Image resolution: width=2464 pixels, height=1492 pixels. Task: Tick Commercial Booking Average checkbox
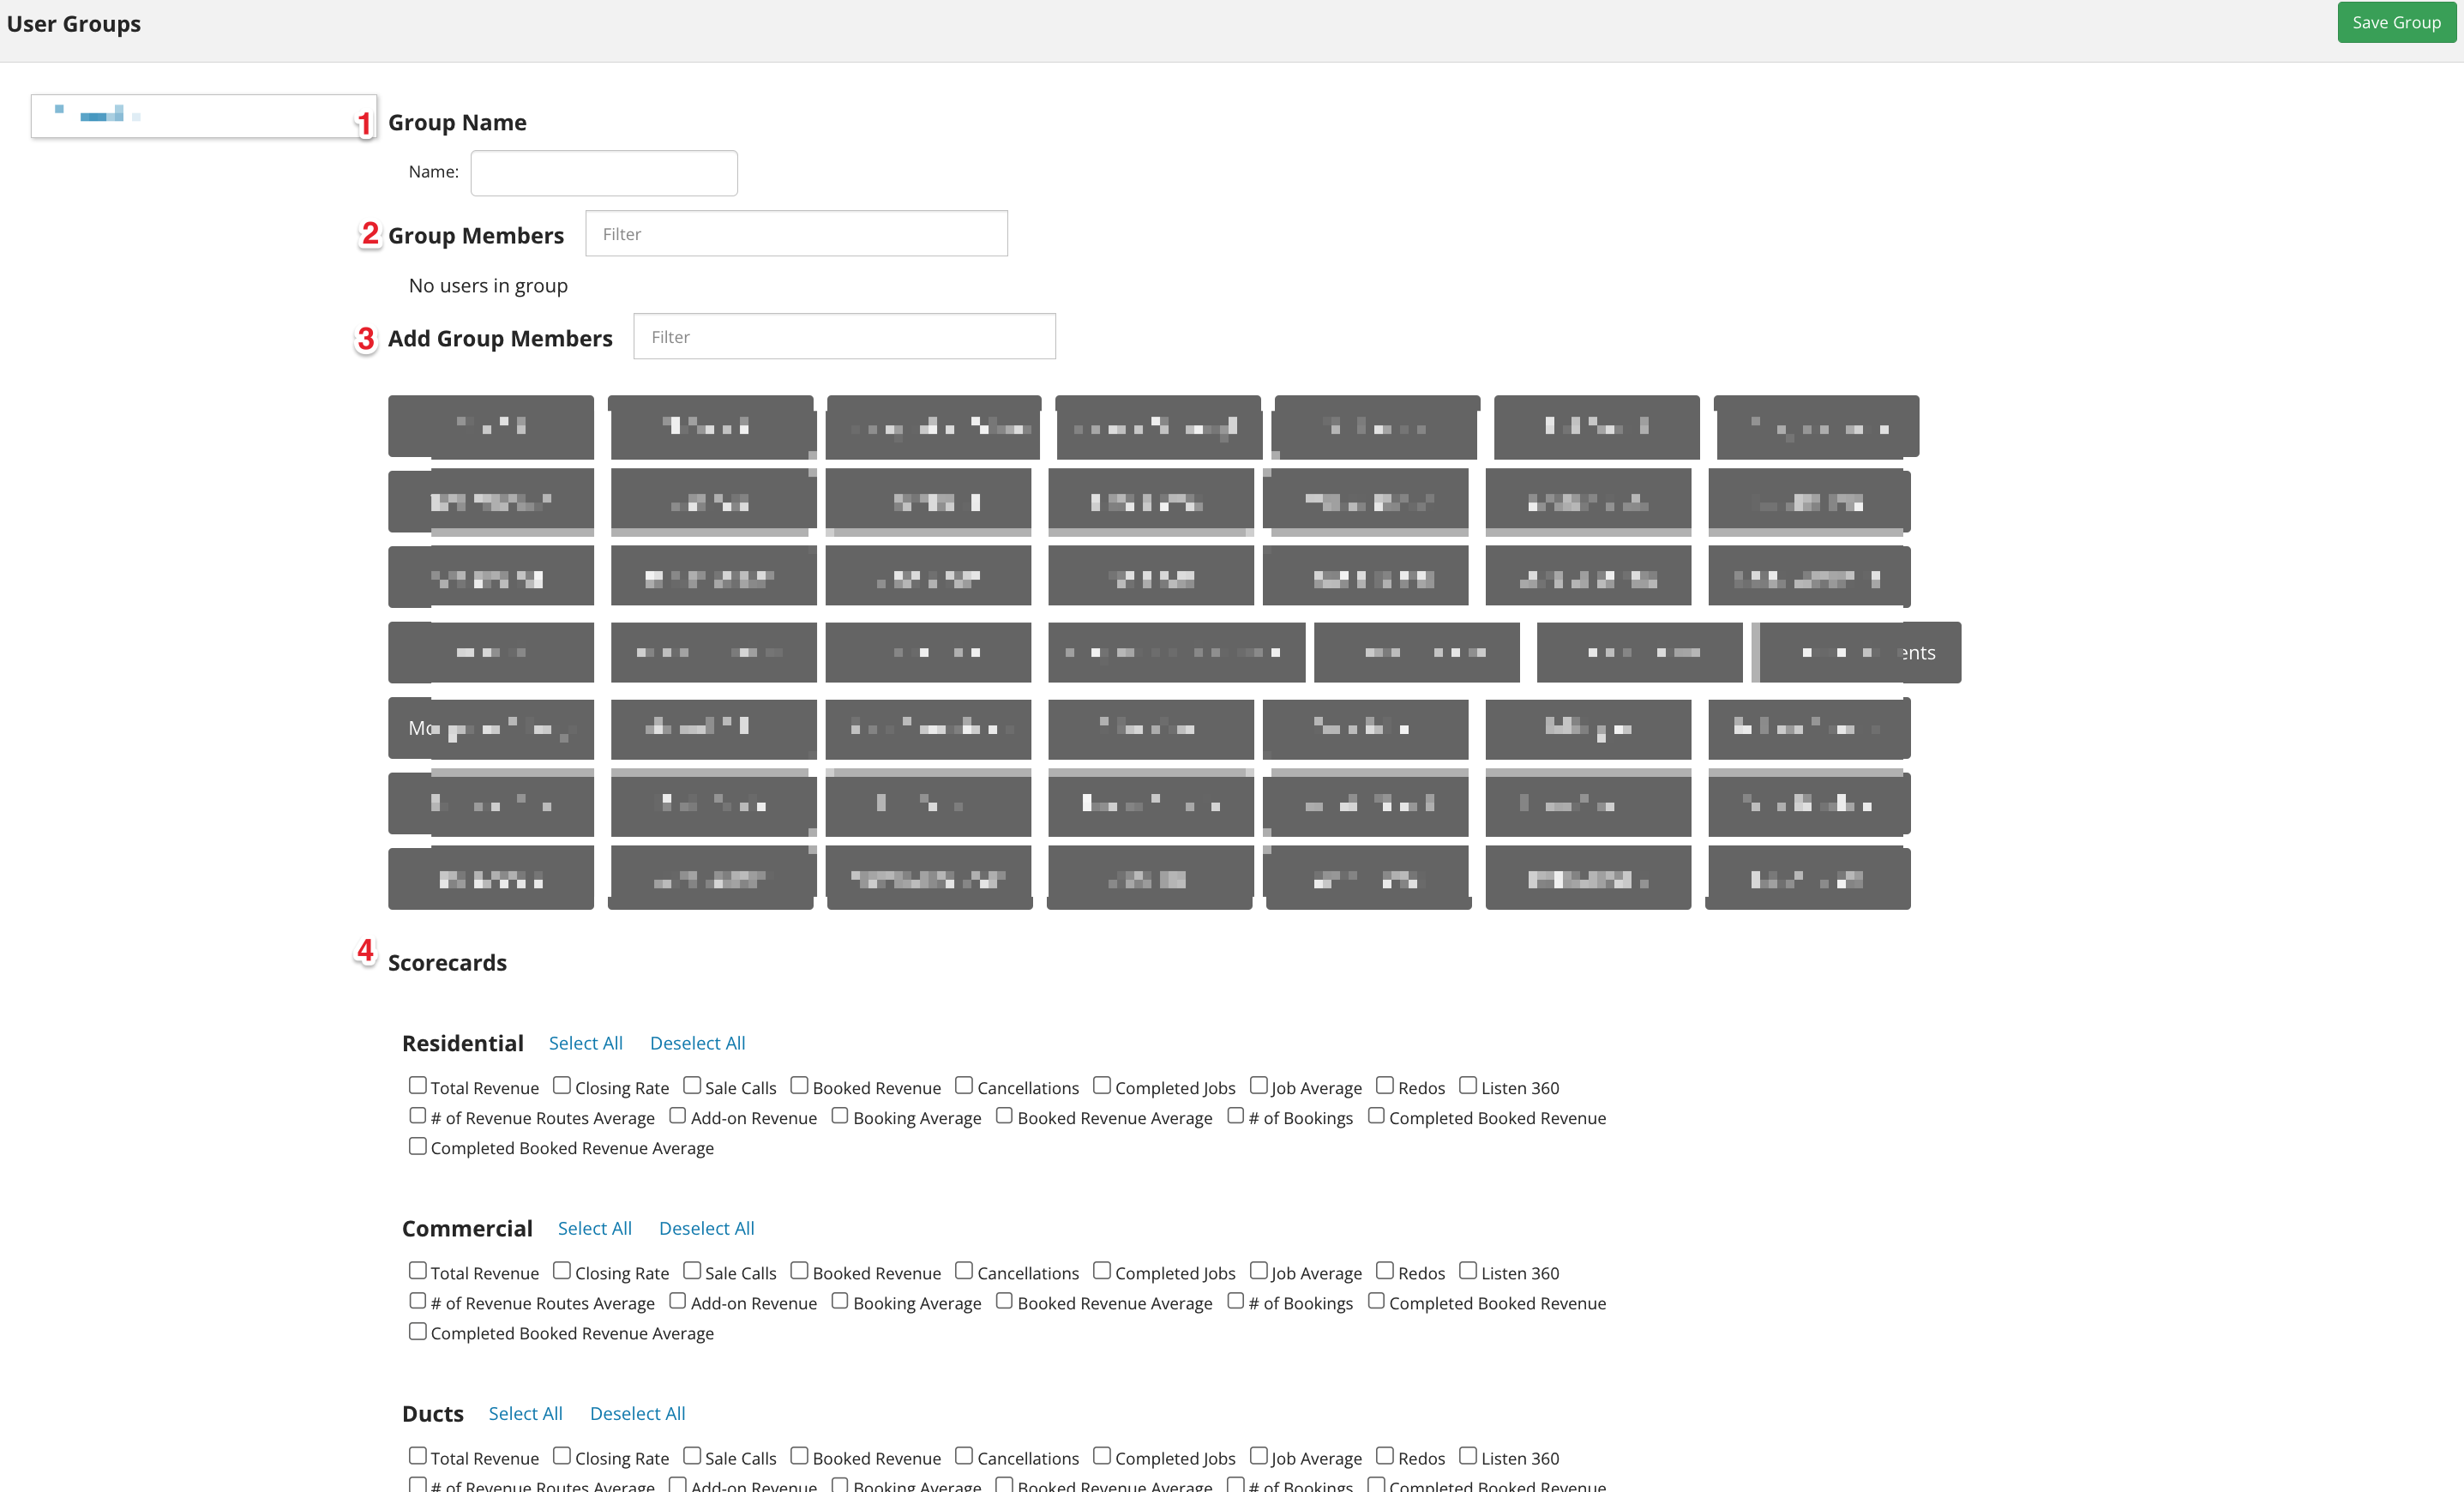point(840,1300)
